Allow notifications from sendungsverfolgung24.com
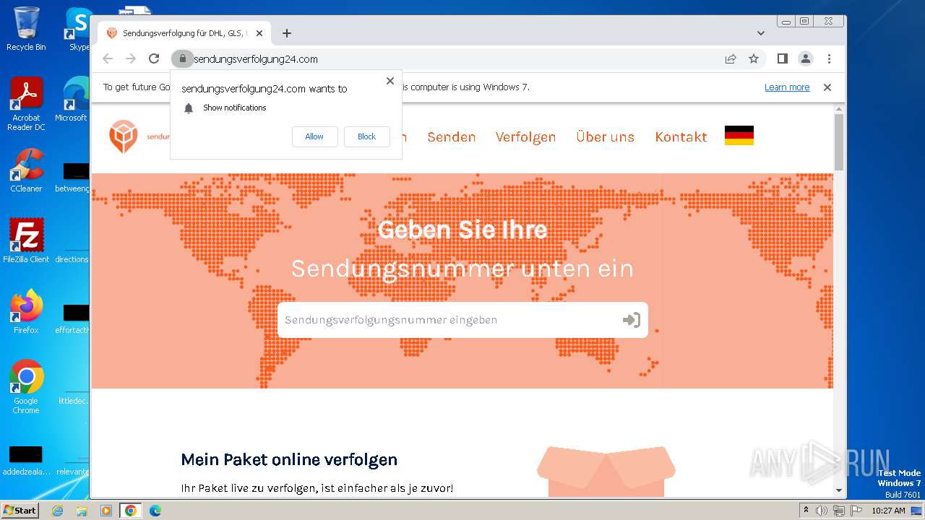The height and width of the screenshot is (520, 925). click(x=314, y=136)
